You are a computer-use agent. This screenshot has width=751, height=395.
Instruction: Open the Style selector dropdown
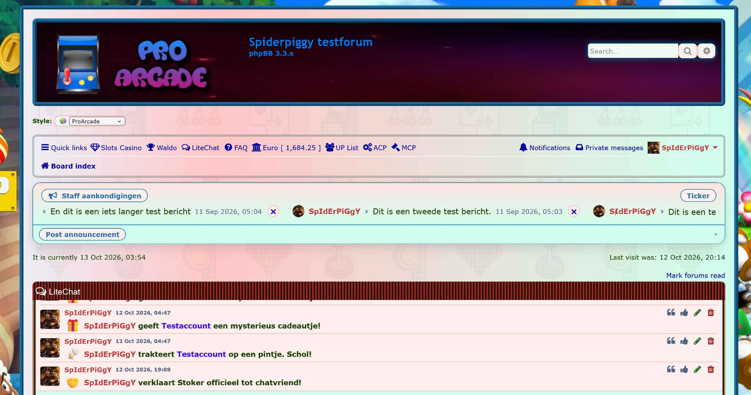point(97,121)
